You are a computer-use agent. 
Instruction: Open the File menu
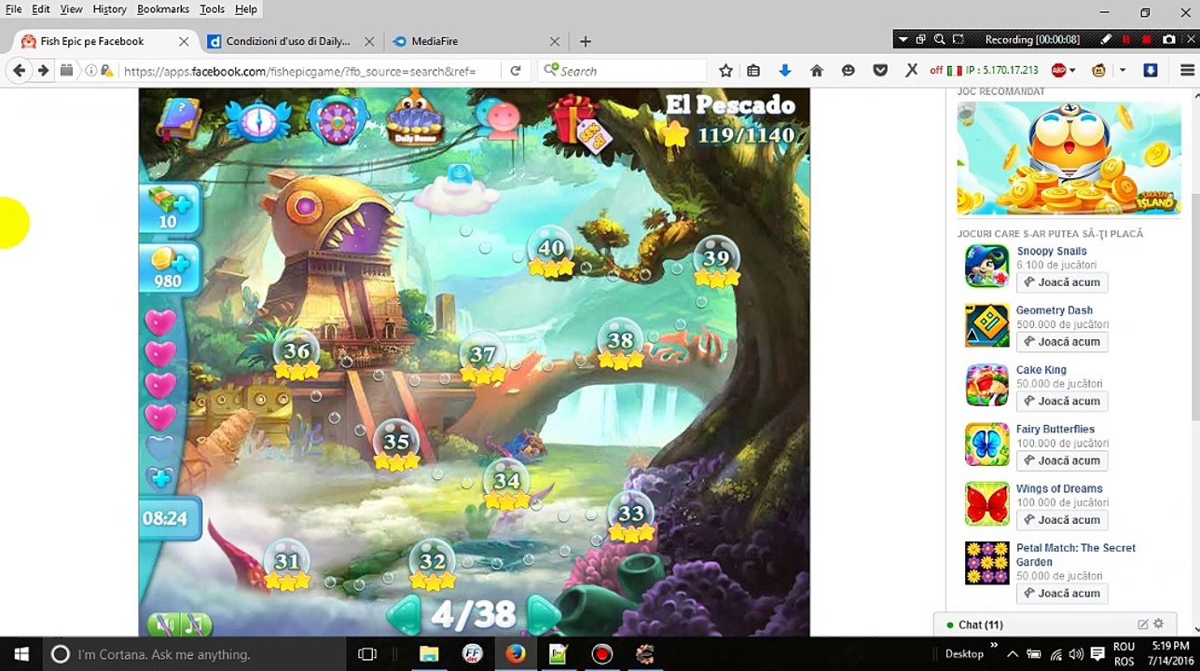pyautogui.click(x=13, y=9)
